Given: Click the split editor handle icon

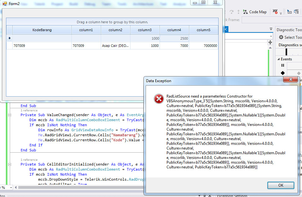Looking at the screenshot, I should pyautogui.click(x=270, y=42).
